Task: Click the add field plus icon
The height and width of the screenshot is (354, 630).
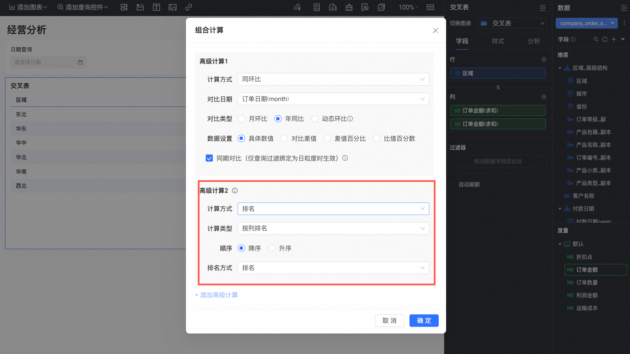Action: (x=614, y=39)
